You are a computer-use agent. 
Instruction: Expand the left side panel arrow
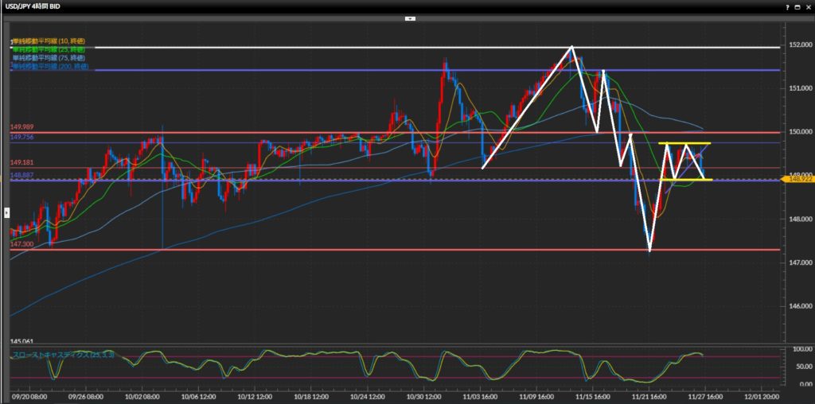pos(7,212)
